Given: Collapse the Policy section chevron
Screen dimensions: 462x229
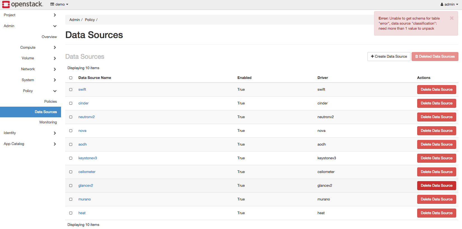Looking at the screenshot, I should [x=55, y=91].
